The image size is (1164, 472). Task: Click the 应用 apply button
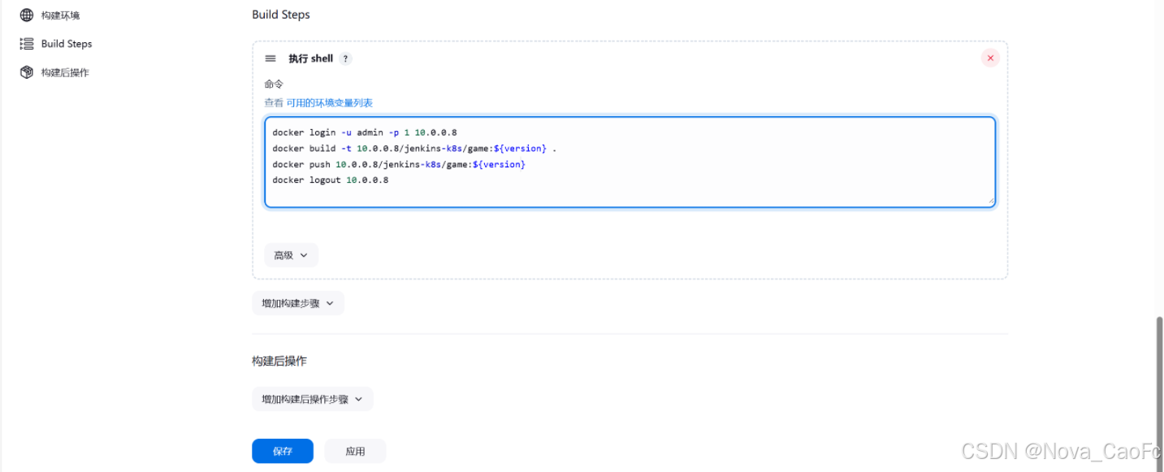coord(355,451)
